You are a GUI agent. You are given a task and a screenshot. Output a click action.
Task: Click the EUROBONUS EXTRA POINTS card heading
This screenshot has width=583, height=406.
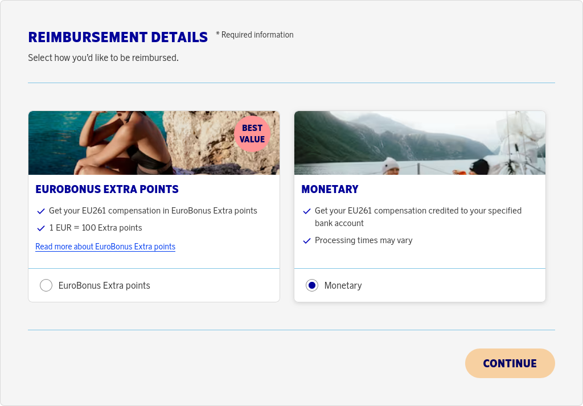point(107,189)
